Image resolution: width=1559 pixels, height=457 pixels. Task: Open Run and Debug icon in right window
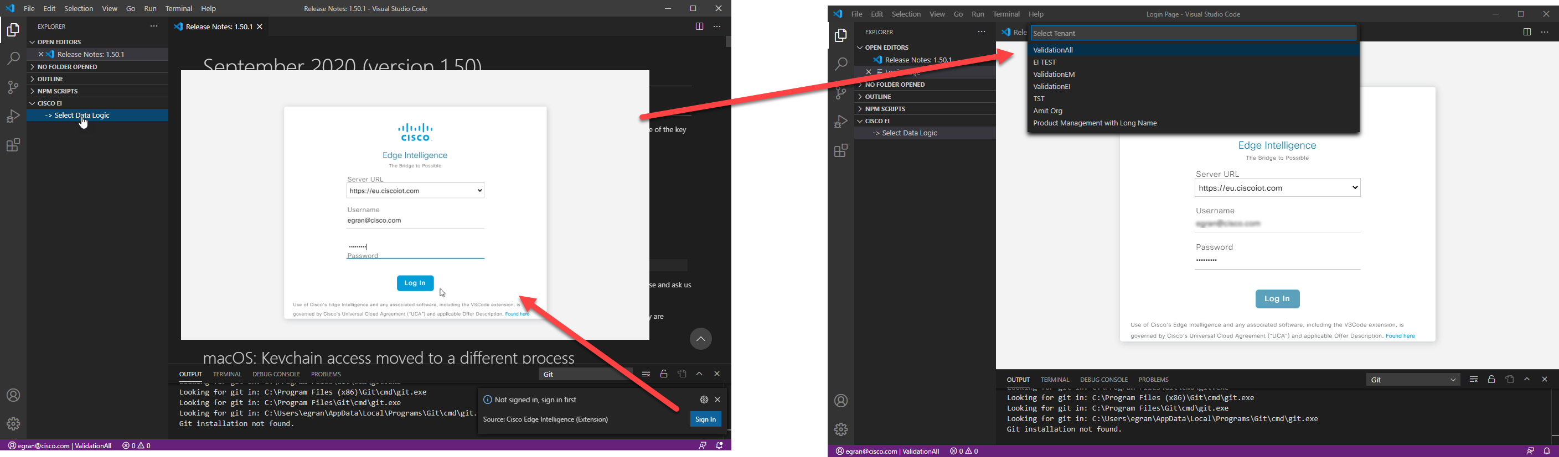(840, 122)
